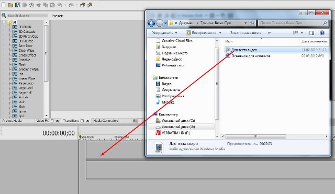335x194 pixels.
Task: Undock the Video FX panel window
Action: click(x=52, y=121)
